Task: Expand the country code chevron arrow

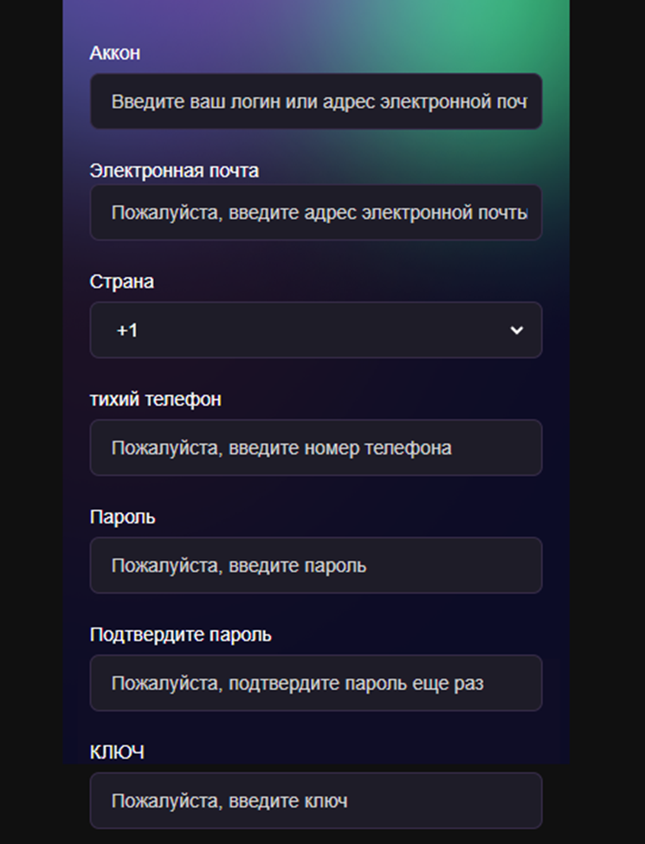Action: 517,330
